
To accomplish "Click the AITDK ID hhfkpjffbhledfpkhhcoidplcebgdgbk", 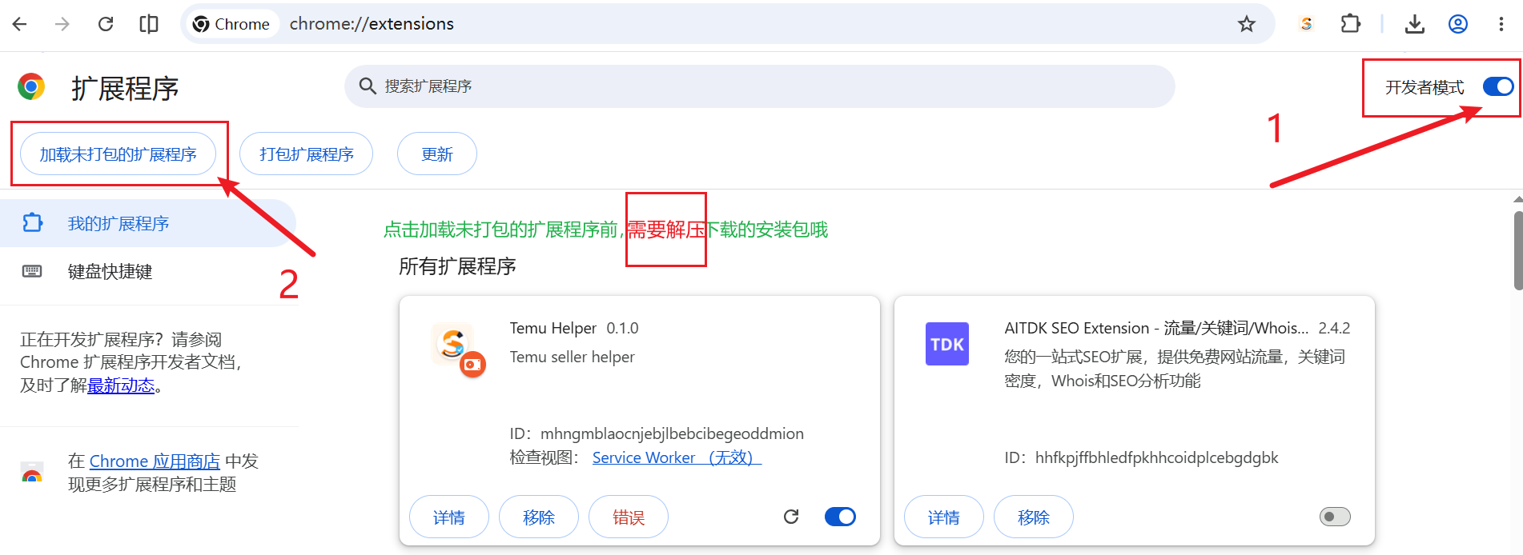I will [x=1157, y=457].
